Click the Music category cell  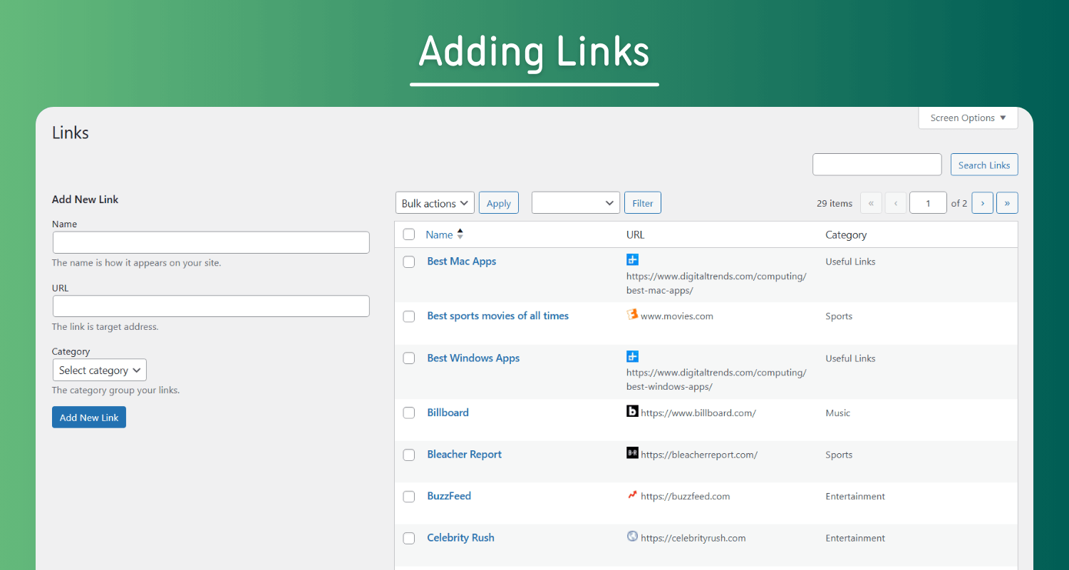(838, 413)
